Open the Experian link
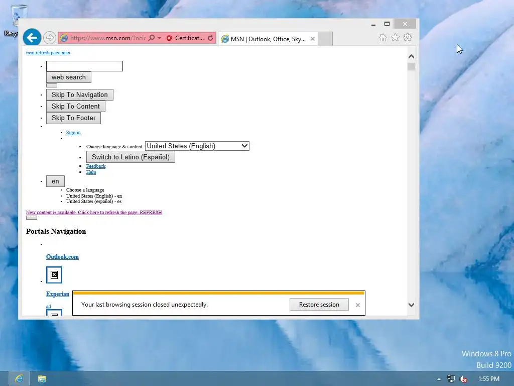Viewport: 514px width, 386px height. click(x=58, y=294)
